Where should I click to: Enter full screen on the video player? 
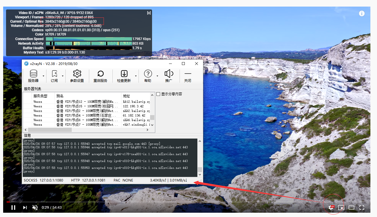point(362,208)
